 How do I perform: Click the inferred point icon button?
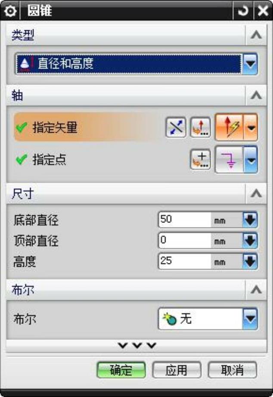point(229,159)
